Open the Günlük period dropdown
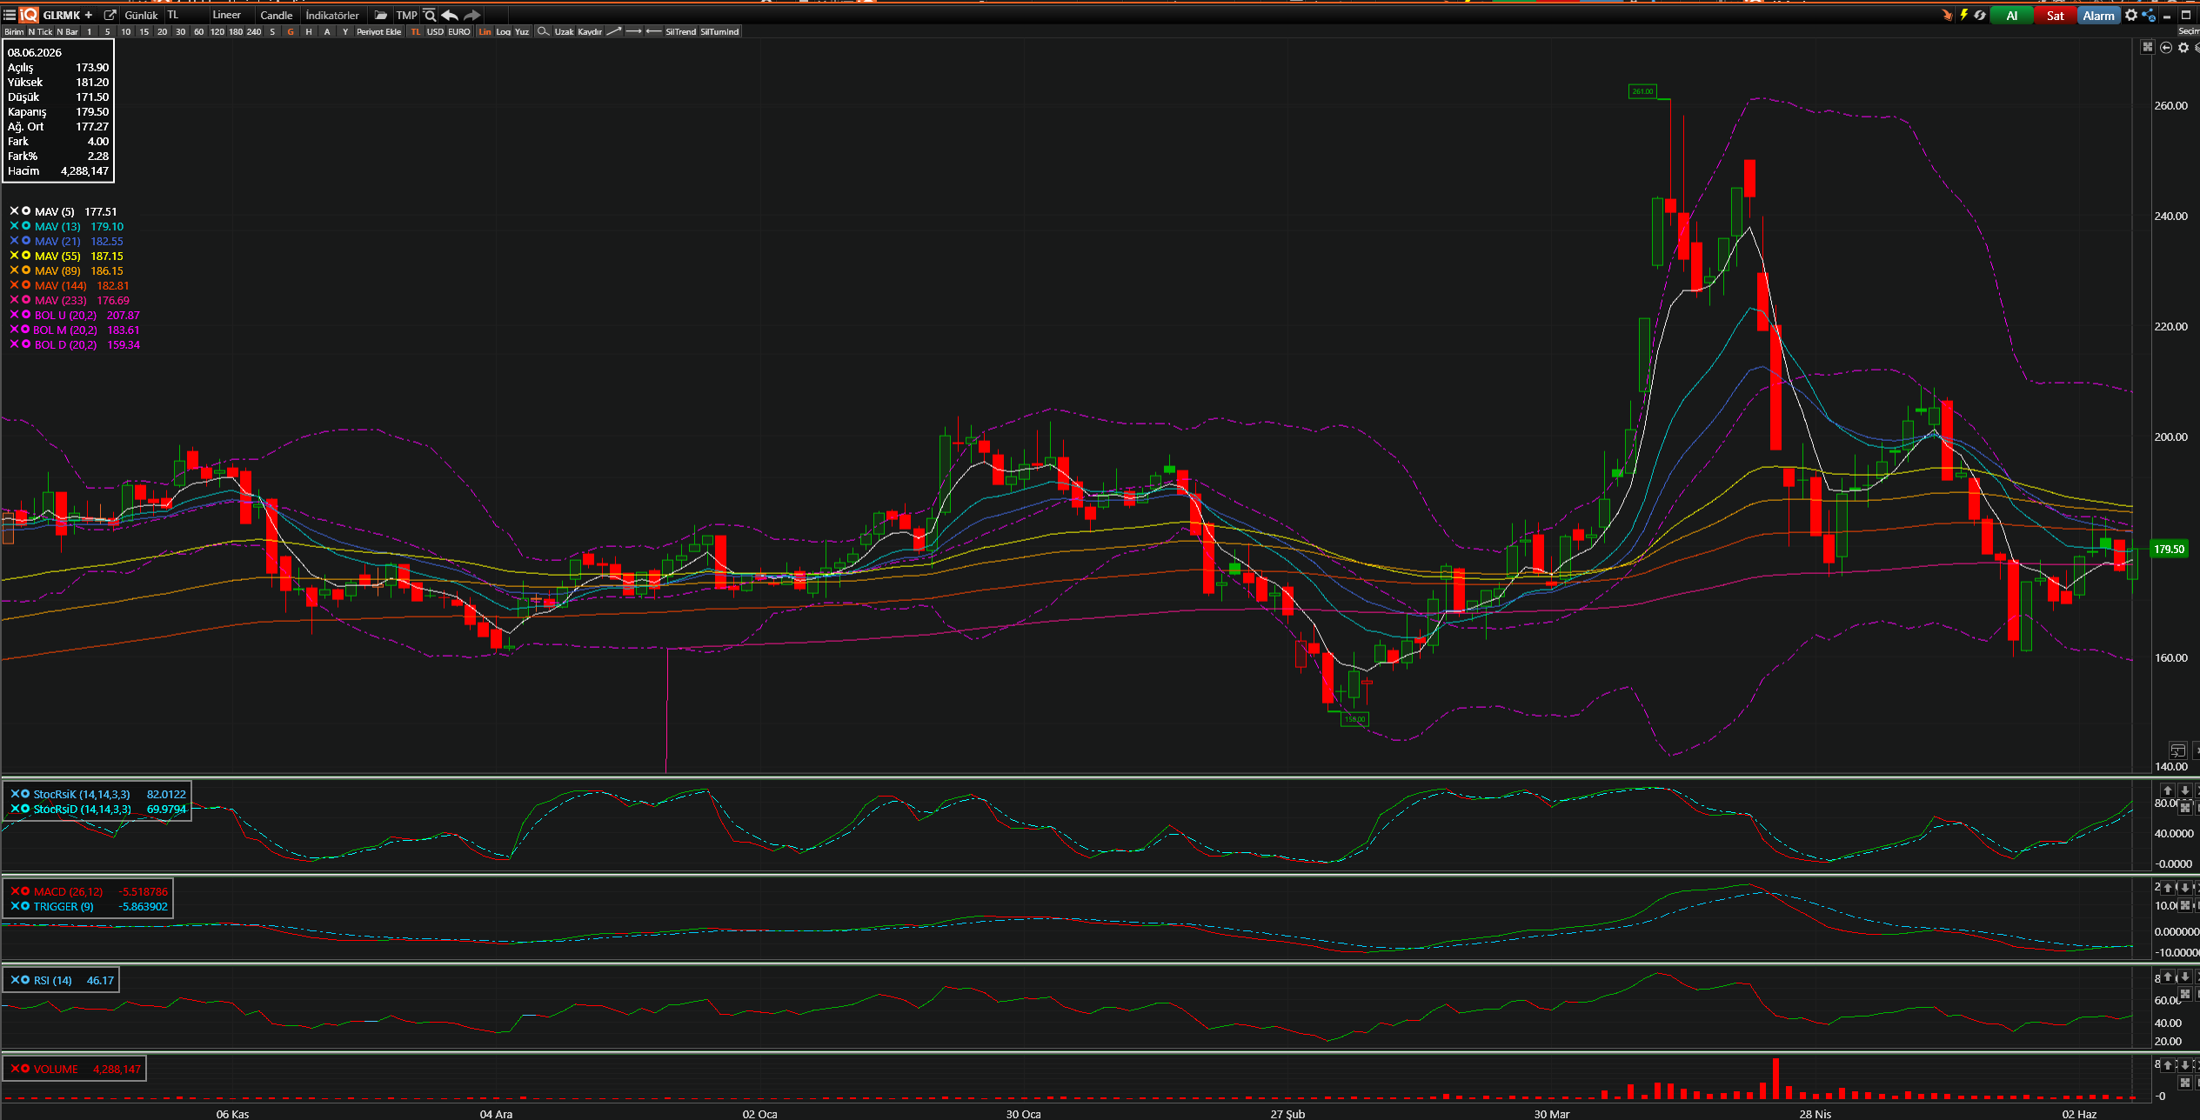This screenshot has width=2200, height=1120. tap(141, 15)
